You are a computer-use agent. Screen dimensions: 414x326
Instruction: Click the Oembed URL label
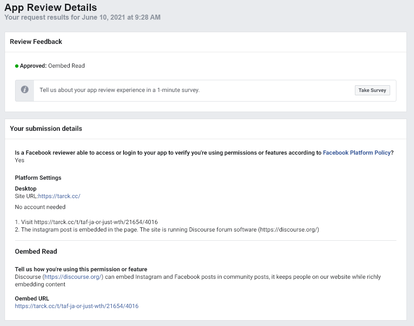32,298
